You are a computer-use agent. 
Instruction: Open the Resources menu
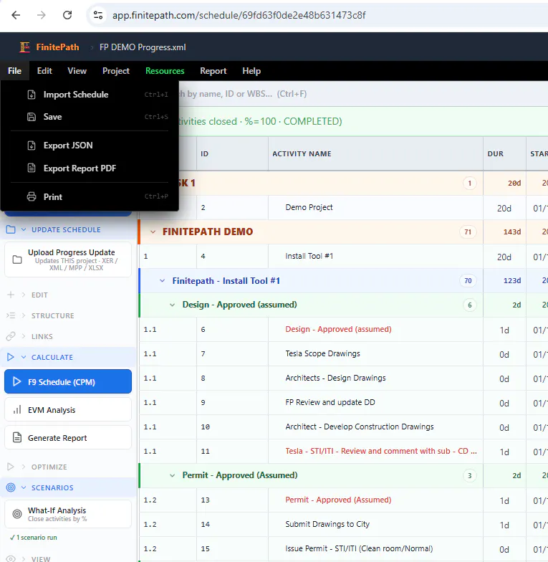click(x=165, y=71)
